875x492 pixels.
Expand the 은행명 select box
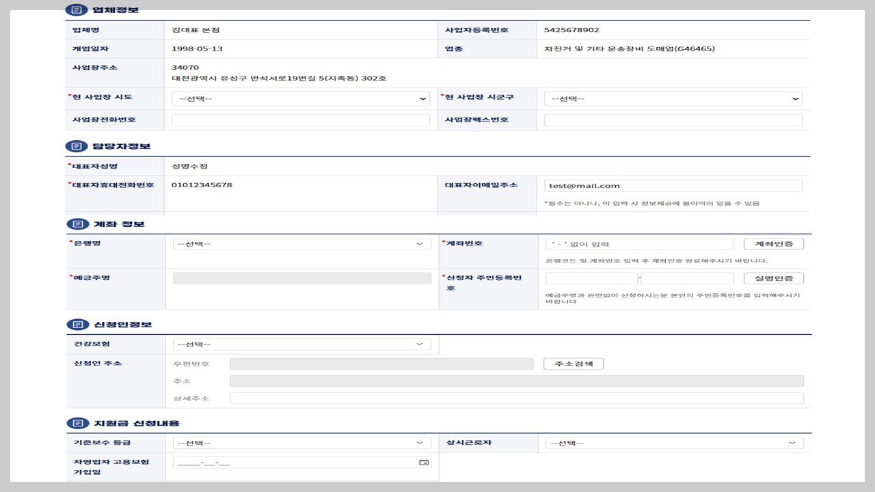click(302, 244)
